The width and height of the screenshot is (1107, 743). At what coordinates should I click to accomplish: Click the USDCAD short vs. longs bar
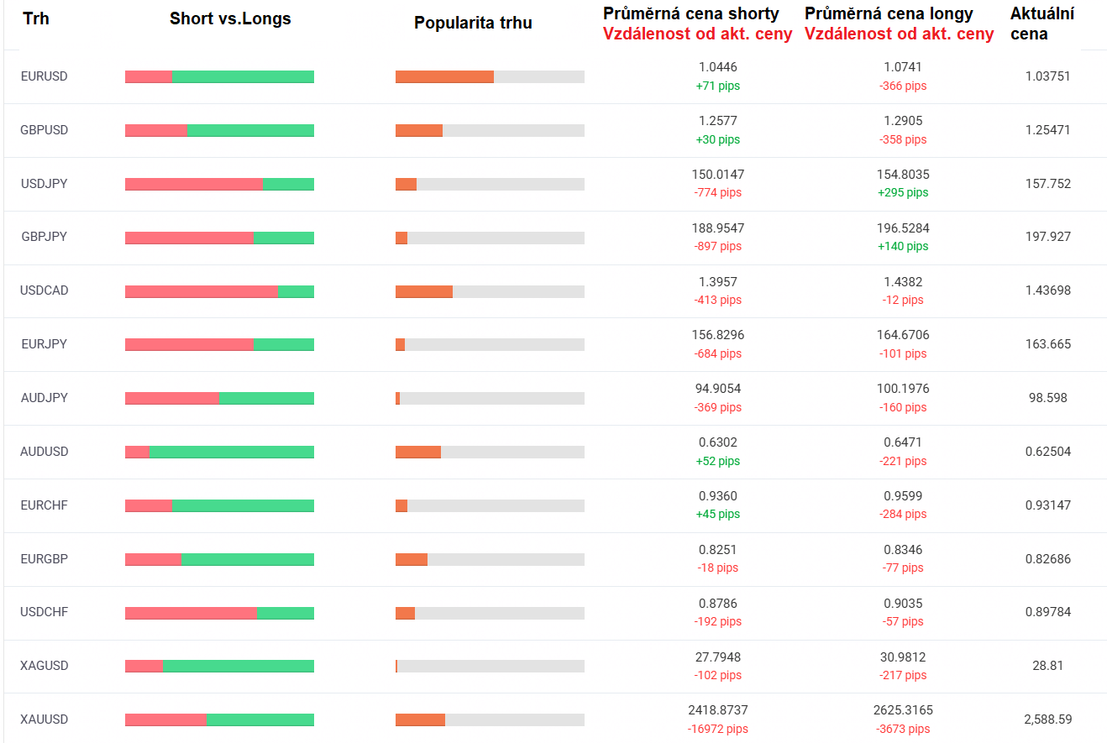219,291
